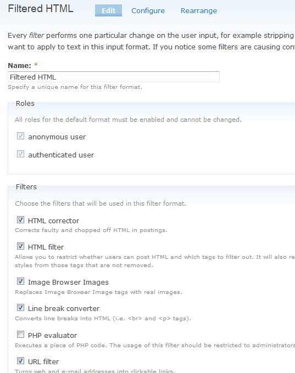Click the Line break converter label
295x373 pixels.
(64, 308)
